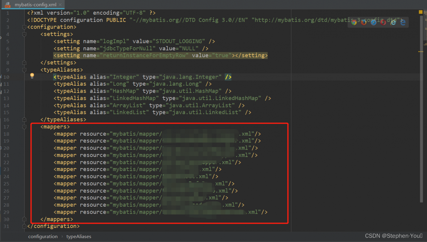The image size is (427, 242).
Task: Click the fold arrow beside closing settings tag
Action: pyautogui.click(x=24, y=62)
